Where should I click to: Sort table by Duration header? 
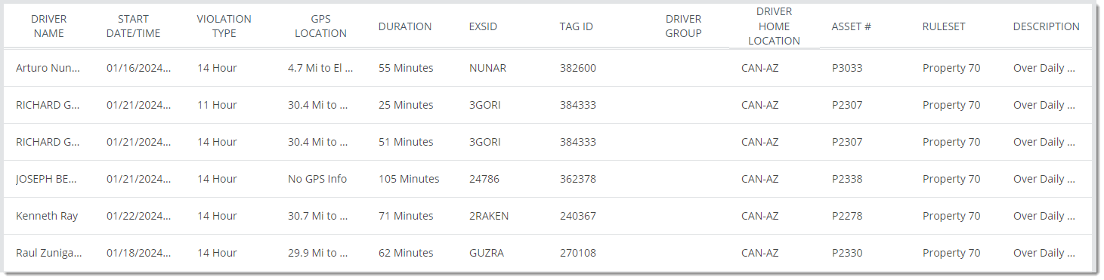(x=405, y=26)
